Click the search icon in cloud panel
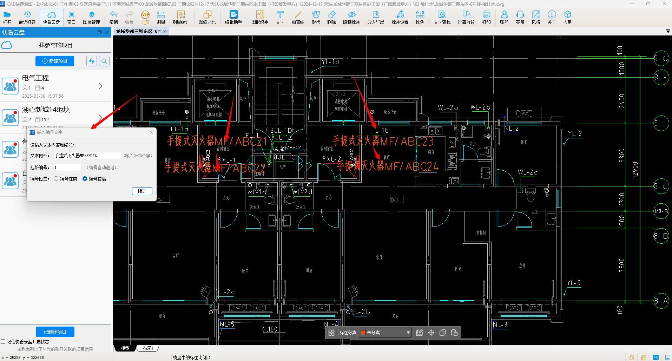The width and height of the screenshot is (672, 361). coord(104,61)
